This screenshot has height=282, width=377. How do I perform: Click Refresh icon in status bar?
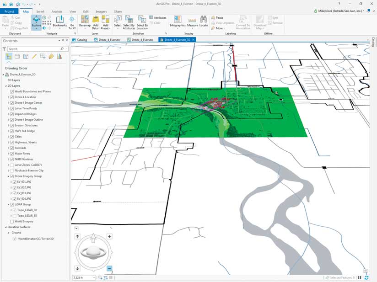[x=366, y=278]
